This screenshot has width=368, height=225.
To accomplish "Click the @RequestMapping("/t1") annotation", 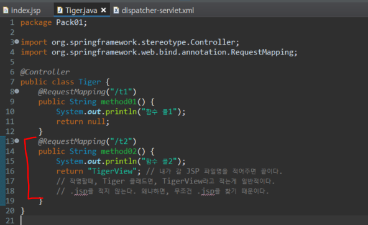I will coord(87,92).
